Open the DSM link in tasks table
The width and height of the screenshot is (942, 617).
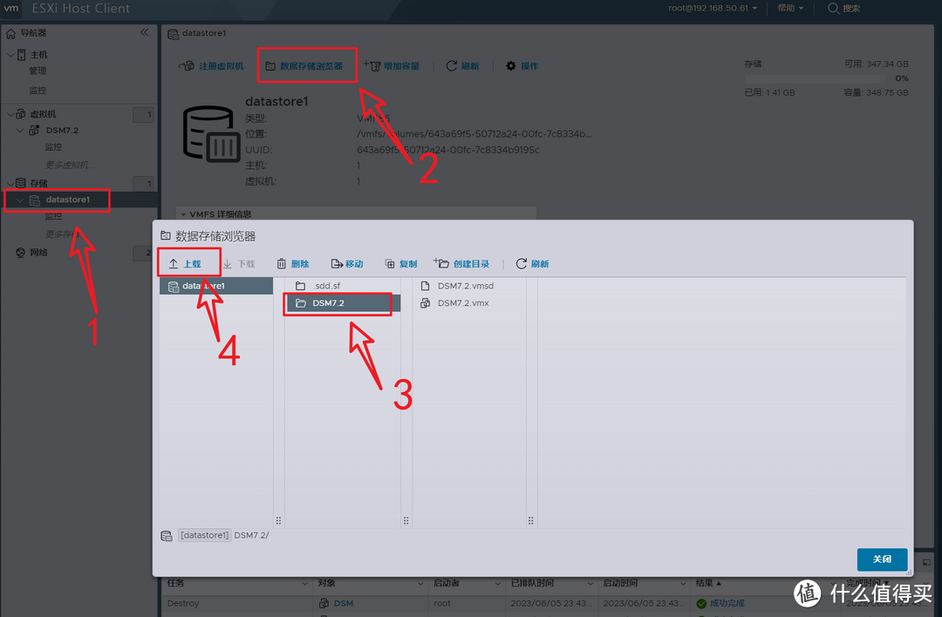(344, 603)
